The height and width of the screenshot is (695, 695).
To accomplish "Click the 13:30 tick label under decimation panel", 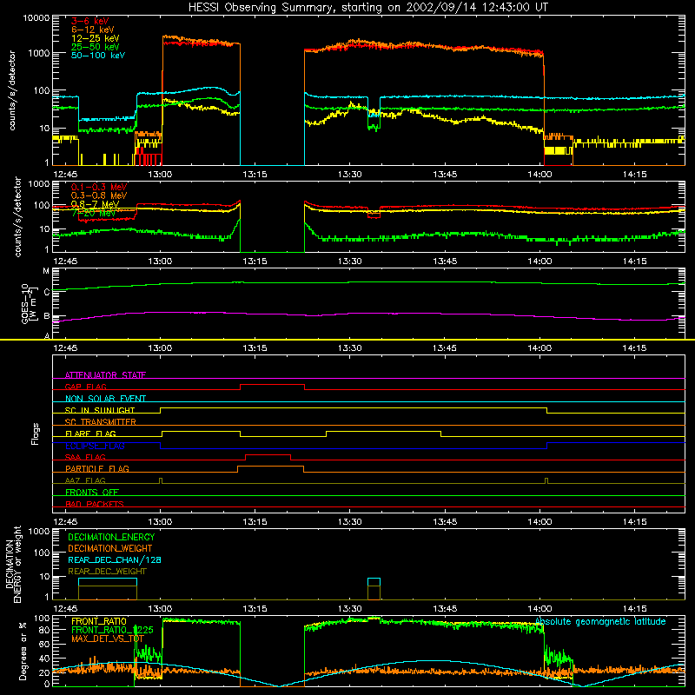I will coord(350,609).
